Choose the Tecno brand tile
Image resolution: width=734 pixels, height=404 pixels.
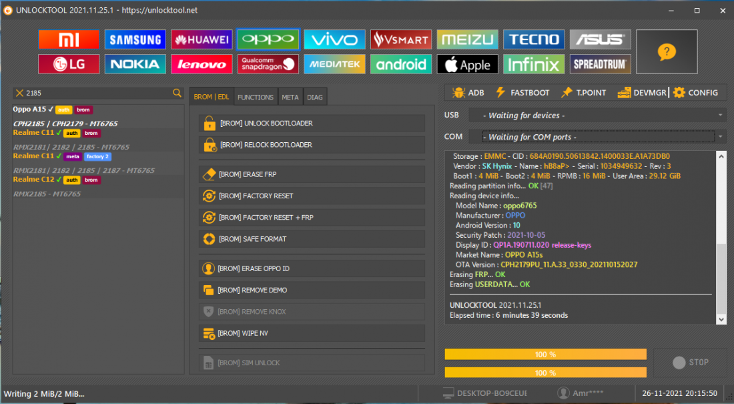pos(534,39)
